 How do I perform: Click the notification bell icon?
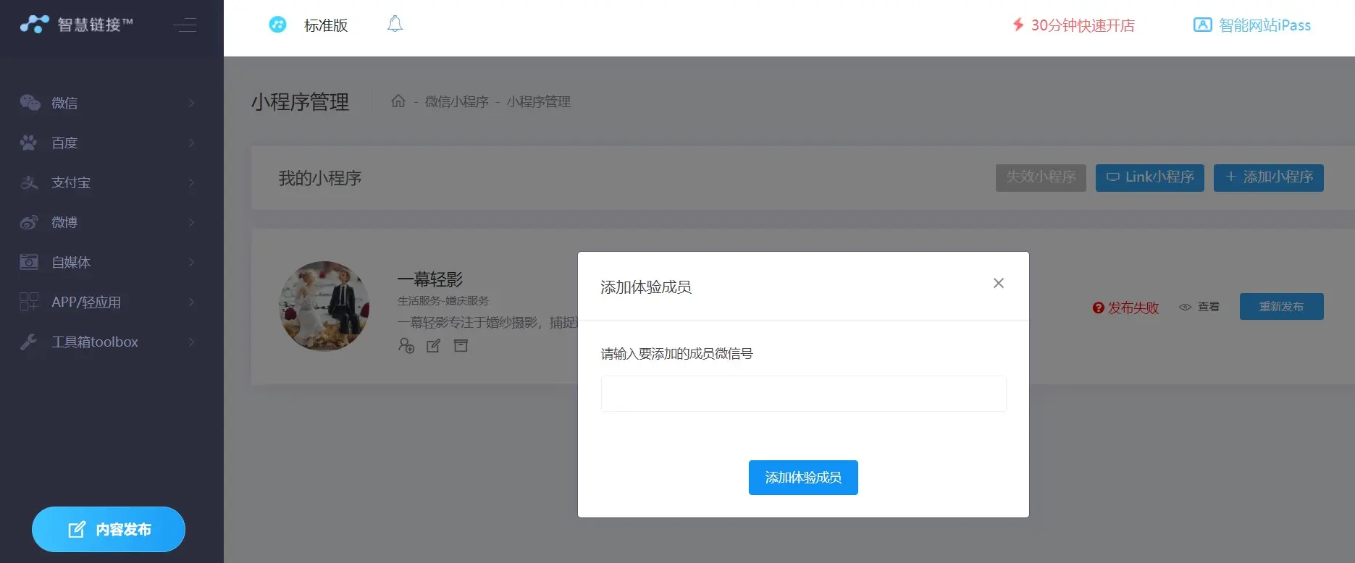pos(395,25)
